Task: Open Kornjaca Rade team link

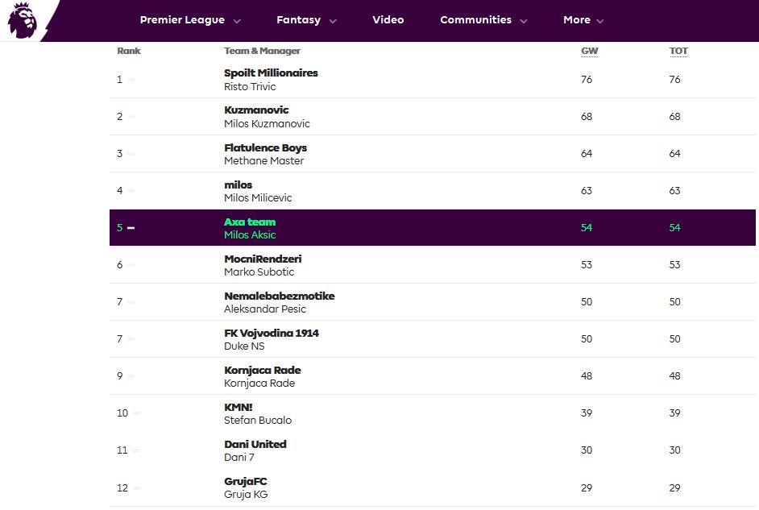Action: tap(263, 370)
